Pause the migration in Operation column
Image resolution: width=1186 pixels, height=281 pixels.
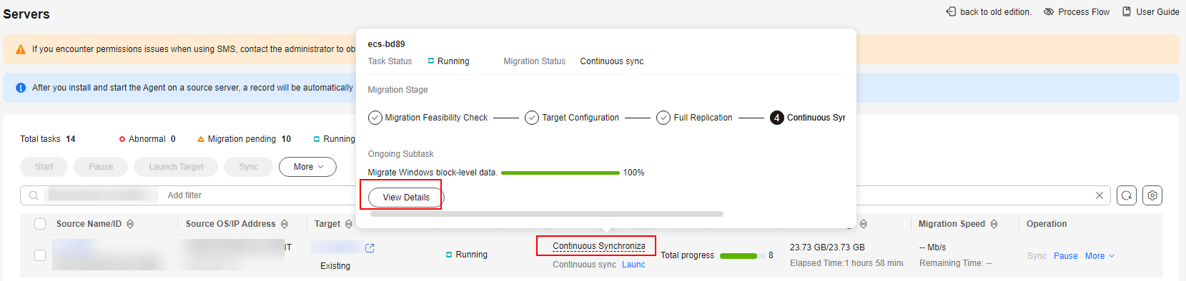click(1065, 256)
